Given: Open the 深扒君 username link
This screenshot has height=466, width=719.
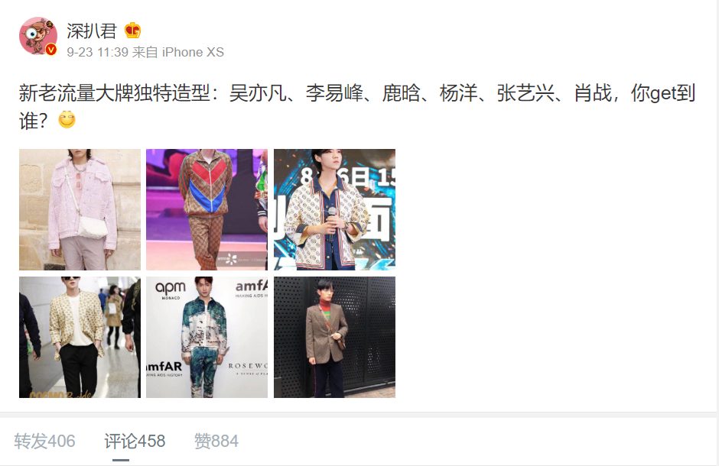Looking at the screenshot, I should [x=92, y=31].
